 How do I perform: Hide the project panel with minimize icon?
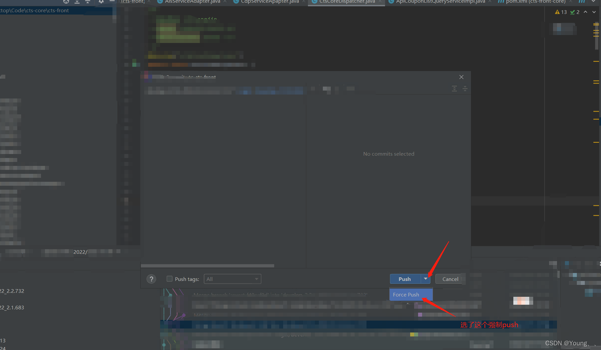coord(112,1)
